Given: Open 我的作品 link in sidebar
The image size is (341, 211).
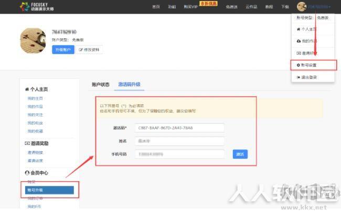Looking at the screenshot, I should click(35, 107).
